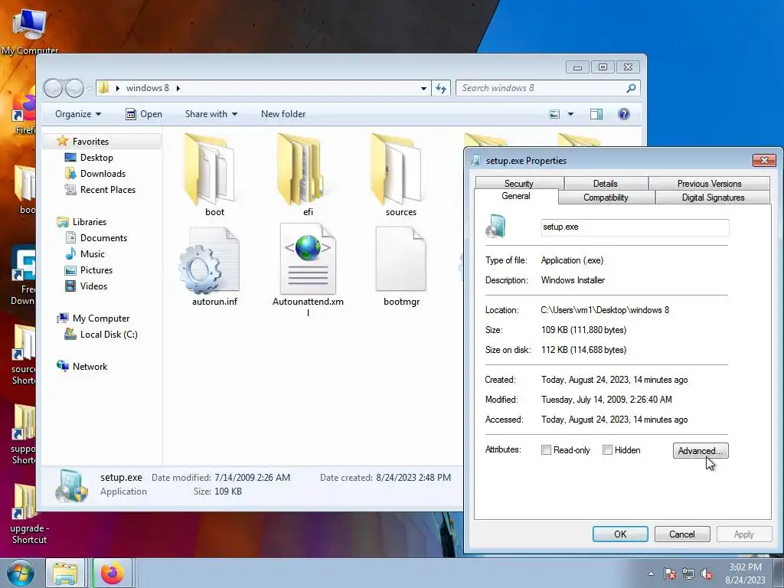
Task: Expand recent pages dropdown arrow
Action: pyautogui.click(x=90, y=89)
